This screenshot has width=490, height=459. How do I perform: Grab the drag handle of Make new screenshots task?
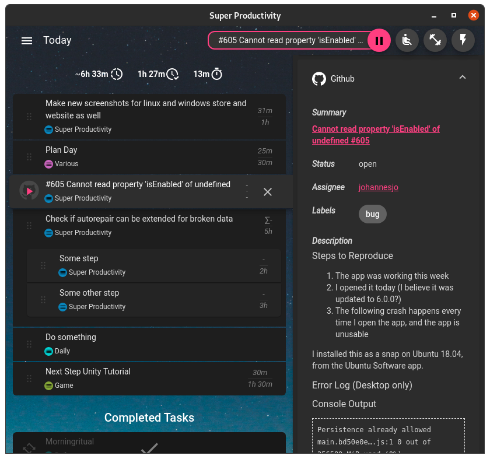click(29, 117)
